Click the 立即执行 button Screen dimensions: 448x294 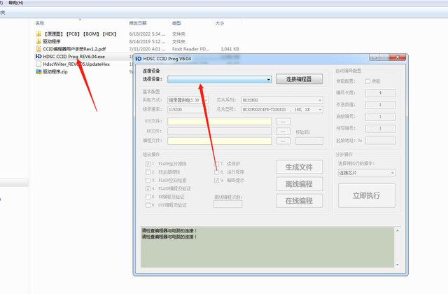coord(367,195)
